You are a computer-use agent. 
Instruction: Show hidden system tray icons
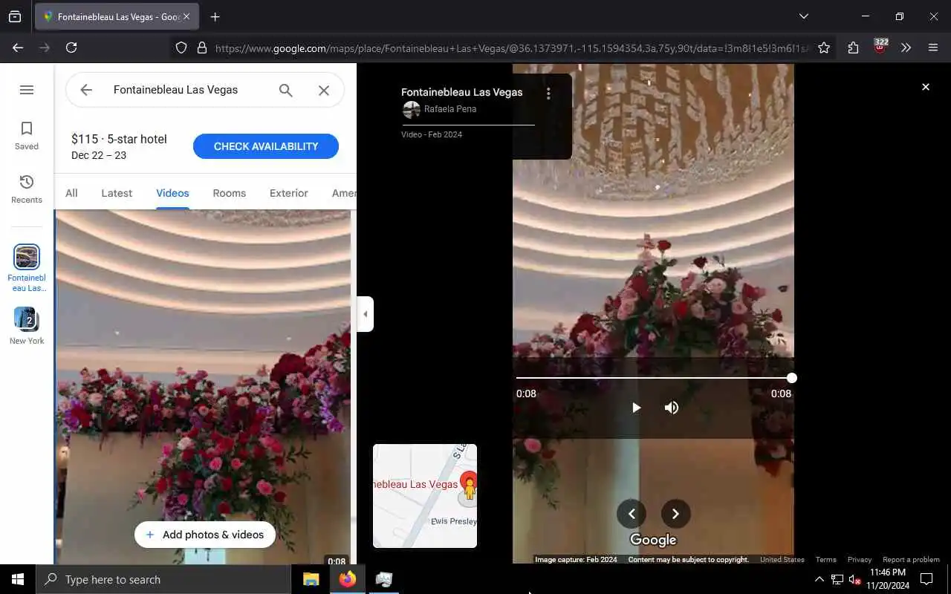pos(819,579)
